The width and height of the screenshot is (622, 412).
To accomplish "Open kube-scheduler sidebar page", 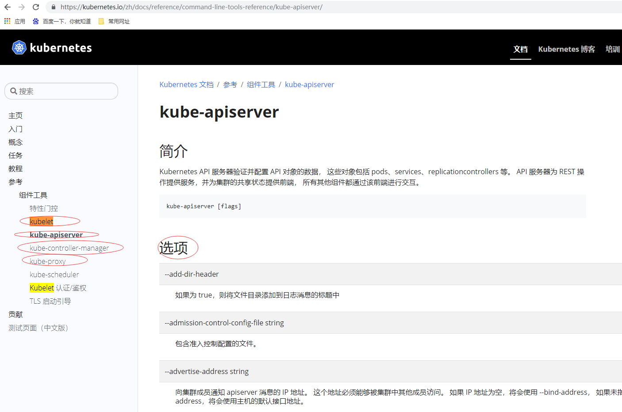I will 54,275.
